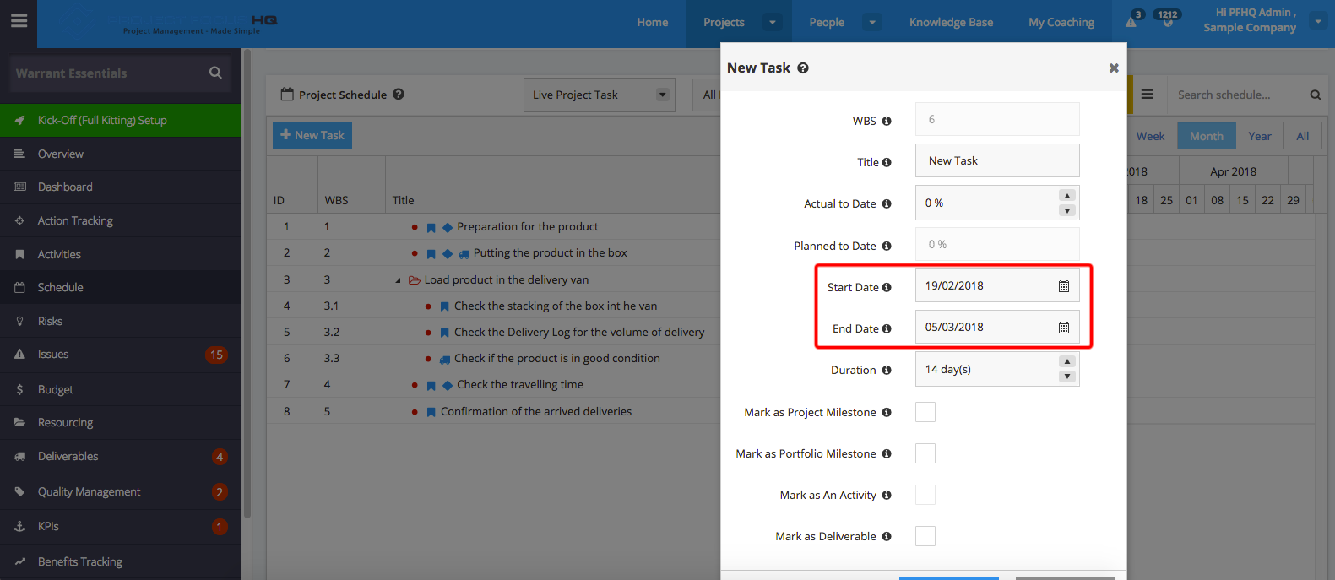
Task: Select Confirmation of the arrived deliveries task
Action: (x=536, y=412)
